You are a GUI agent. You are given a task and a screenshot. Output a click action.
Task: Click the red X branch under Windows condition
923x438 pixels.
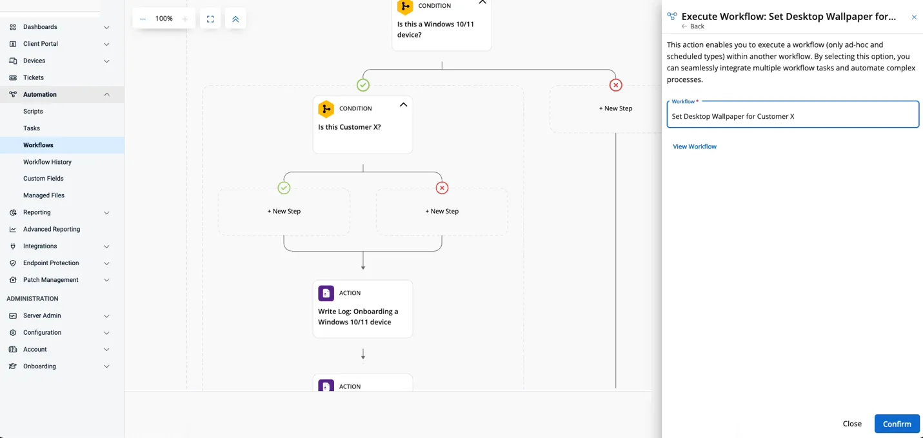tap(615, 85)
